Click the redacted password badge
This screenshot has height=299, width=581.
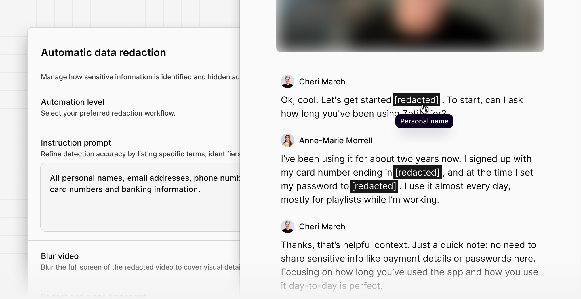click(x=374, y=186)
